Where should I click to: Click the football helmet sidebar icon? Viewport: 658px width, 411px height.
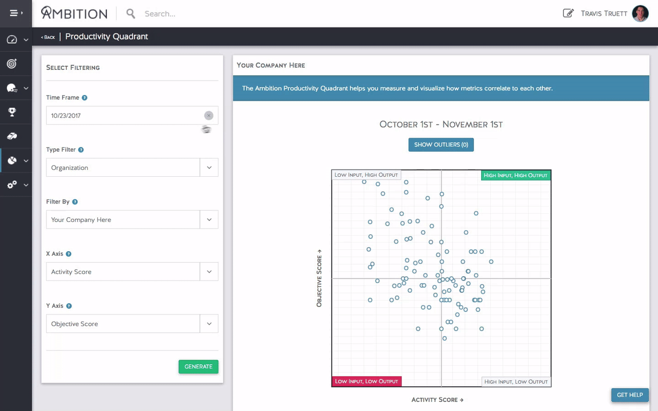point(12,88)
